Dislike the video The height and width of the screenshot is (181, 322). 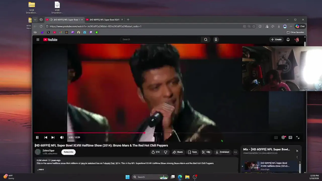[x=166, y=152]
